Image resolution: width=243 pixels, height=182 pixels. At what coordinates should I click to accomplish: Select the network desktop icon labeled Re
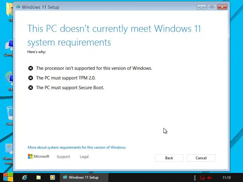[x=9, y=81]
